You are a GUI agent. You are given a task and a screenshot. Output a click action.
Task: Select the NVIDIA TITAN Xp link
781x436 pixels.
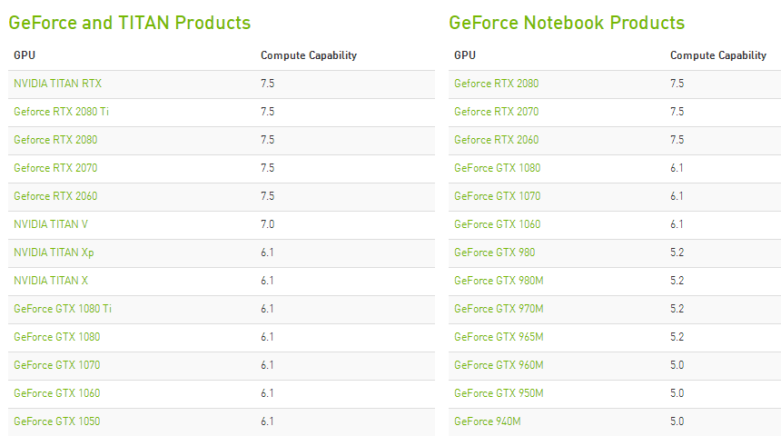pyautogui.click(x=54, y=253)
